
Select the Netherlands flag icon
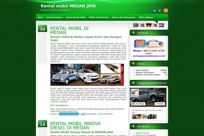161,25
